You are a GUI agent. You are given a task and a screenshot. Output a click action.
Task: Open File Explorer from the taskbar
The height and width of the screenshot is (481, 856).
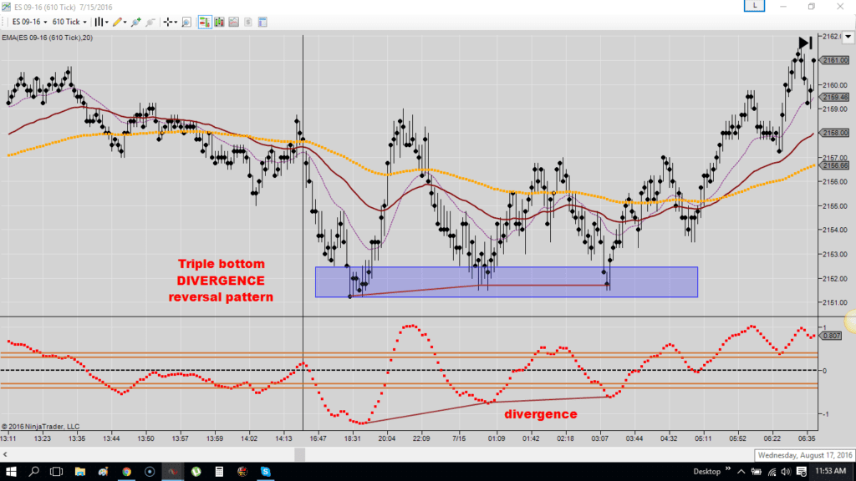(x=79, y=471)
